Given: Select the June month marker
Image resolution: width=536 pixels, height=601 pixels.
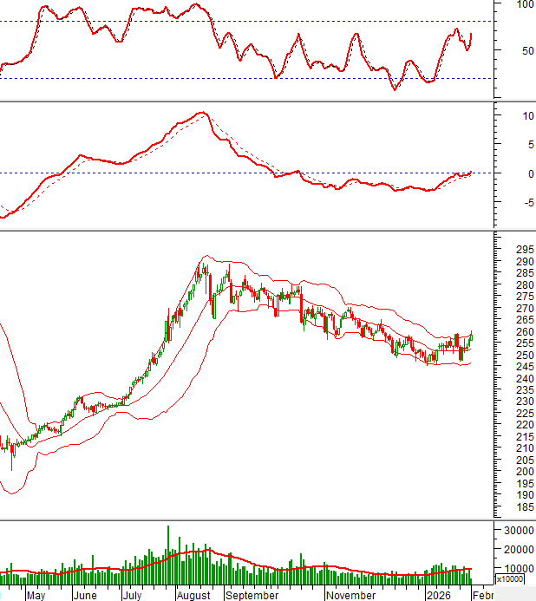Looking at the screenshot, I should click(x=85, y=596).
